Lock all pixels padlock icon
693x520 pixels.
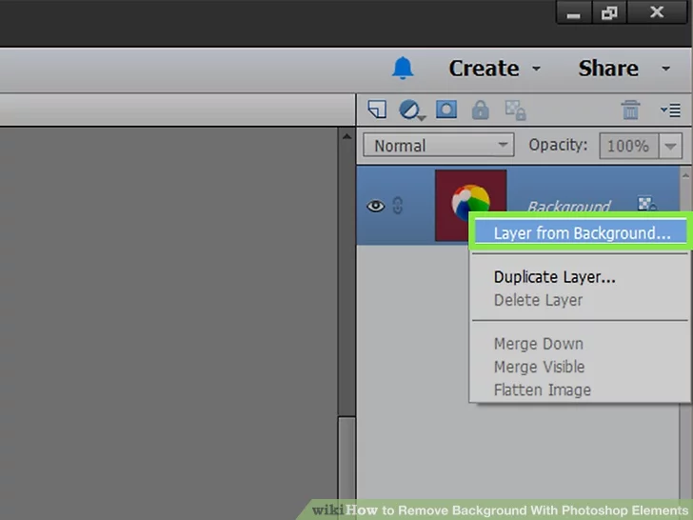tap(481, 110)
